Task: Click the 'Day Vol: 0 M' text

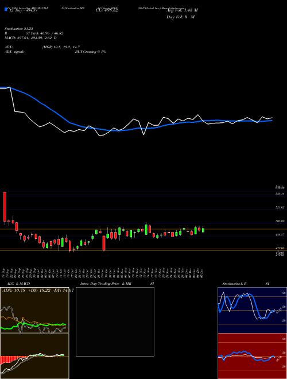Action: [x=180, y=17]
